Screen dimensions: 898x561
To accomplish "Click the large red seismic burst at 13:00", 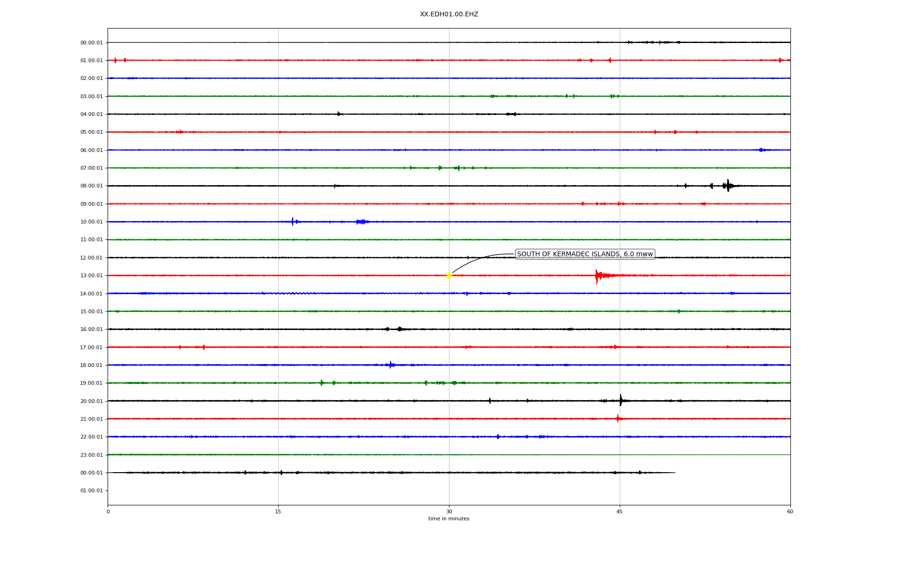I will click(598, 275).
